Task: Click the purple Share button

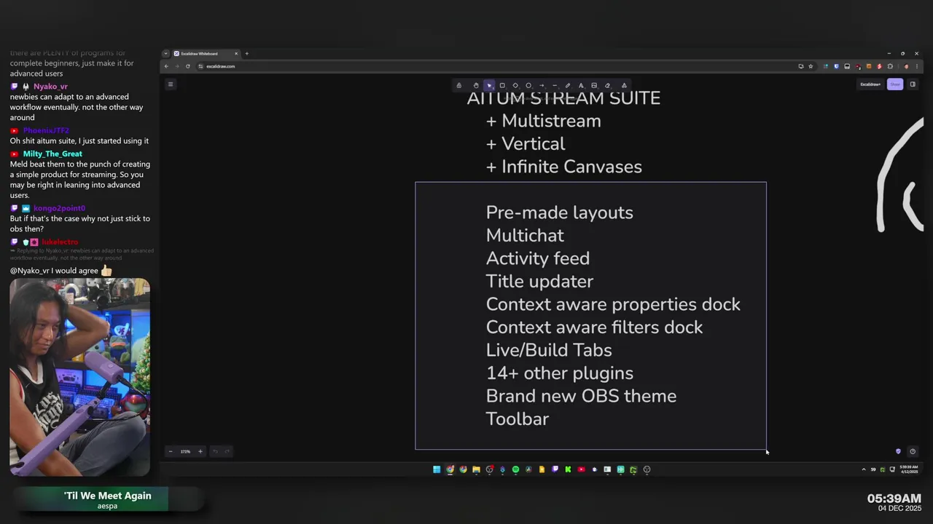Action: (x=895, y=84)
